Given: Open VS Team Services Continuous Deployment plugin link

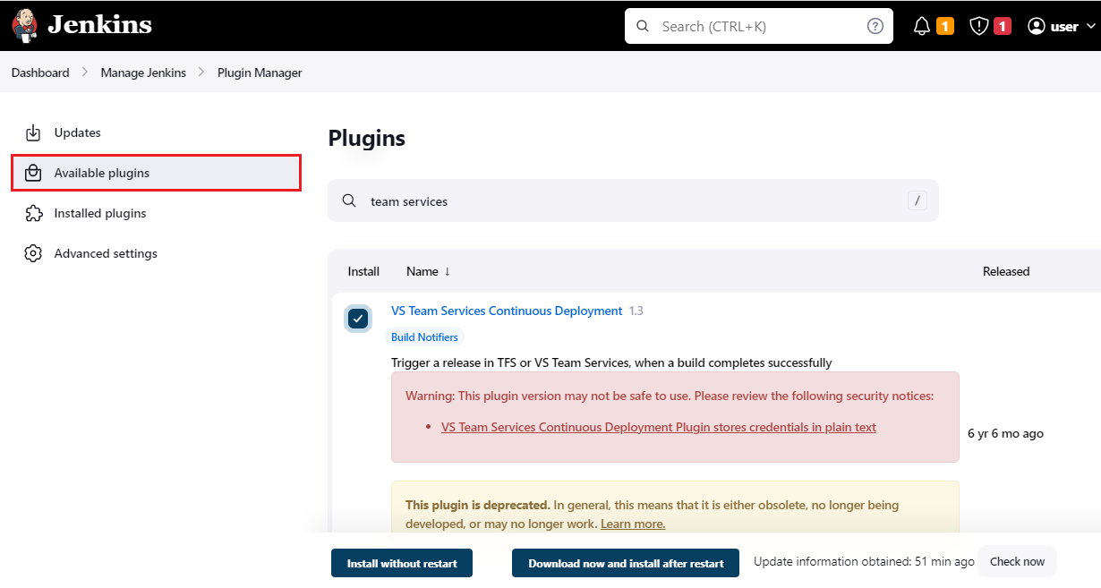Looking at the screenshot, I should pyautogui.click(x=507, y=311).
